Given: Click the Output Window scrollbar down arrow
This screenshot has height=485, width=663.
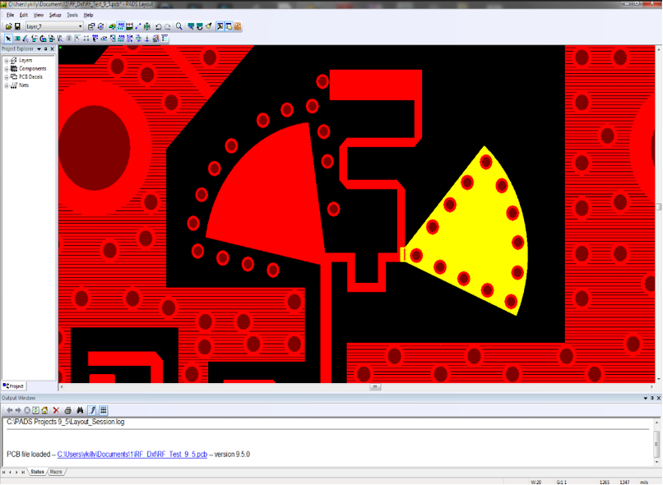Looking at the screenshot, I should click(656, 462).
